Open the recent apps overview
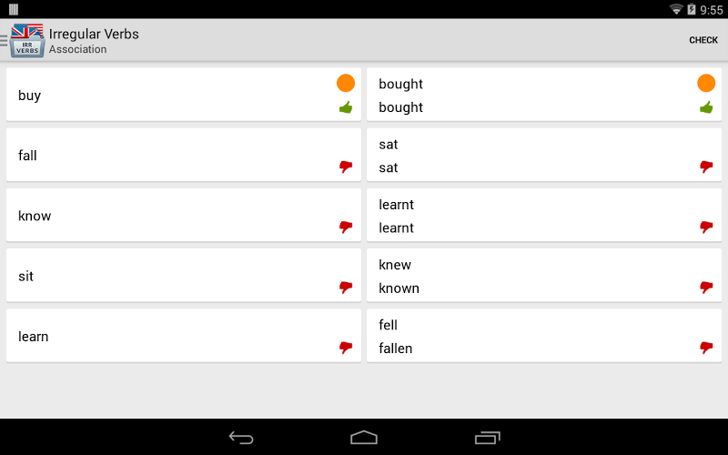The width and height of the screenshot is (728, 455). (488, 438)
